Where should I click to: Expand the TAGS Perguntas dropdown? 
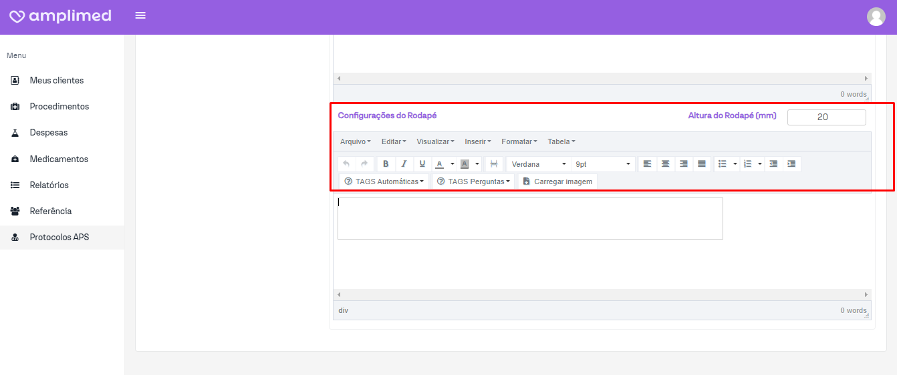tap(473, 181)
